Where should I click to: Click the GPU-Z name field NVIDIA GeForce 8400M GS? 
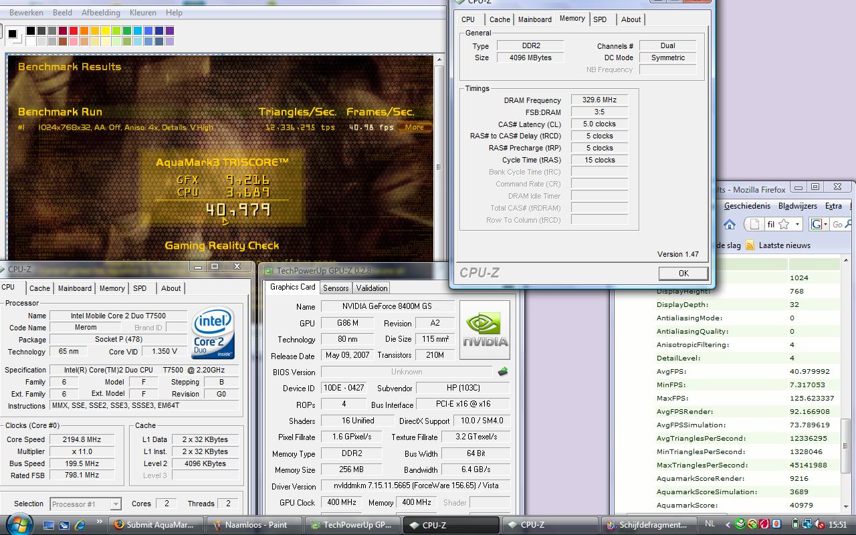(388, 306)
